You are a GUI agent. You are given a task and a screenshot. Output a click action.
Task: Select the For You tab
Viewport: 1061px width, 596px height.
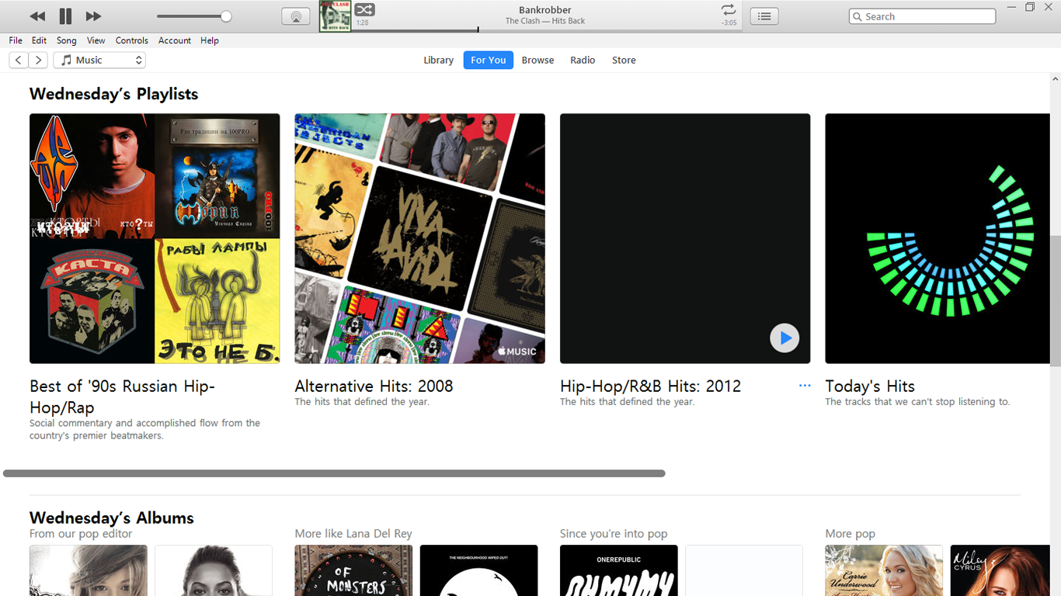489,60
